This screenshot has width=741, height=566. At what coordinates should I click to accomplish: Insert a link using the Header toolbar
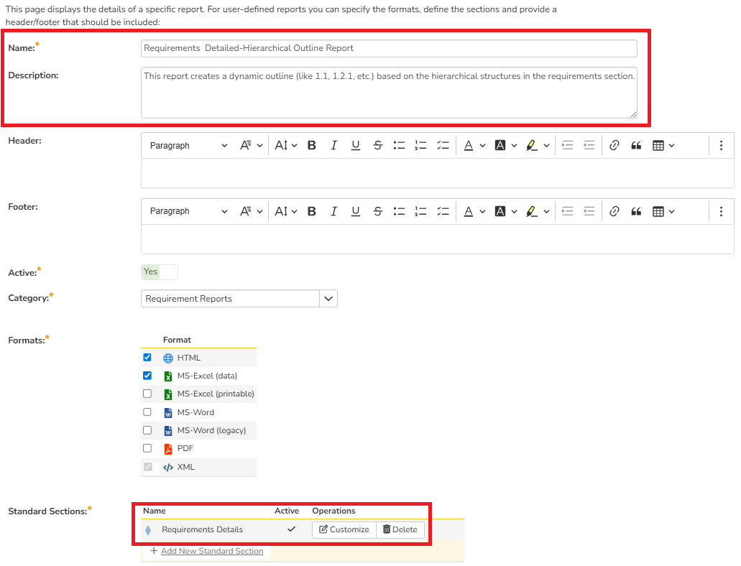click(614, 145)
